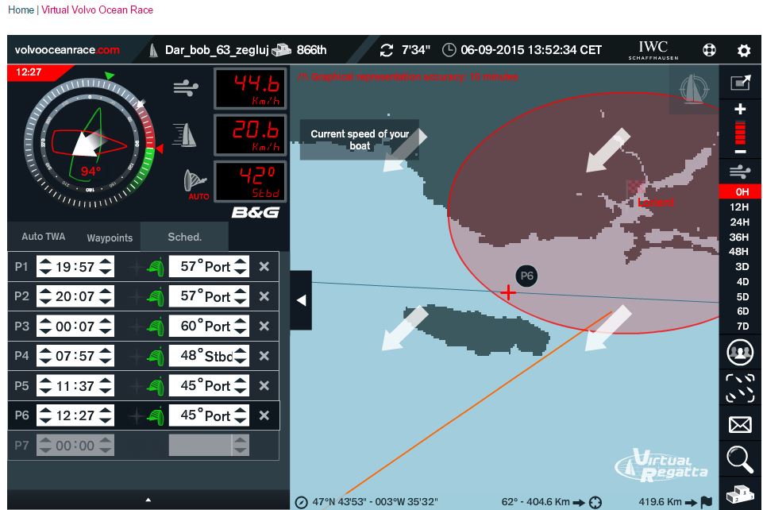
Task: Click the detach map window icon
Action: click(x=740, y=82)
